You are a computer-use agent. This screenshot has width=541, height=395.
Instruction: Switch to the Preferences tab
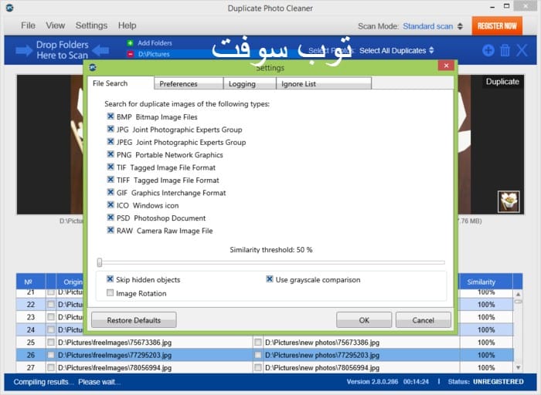pyautogui.click(x=189, y=83)
